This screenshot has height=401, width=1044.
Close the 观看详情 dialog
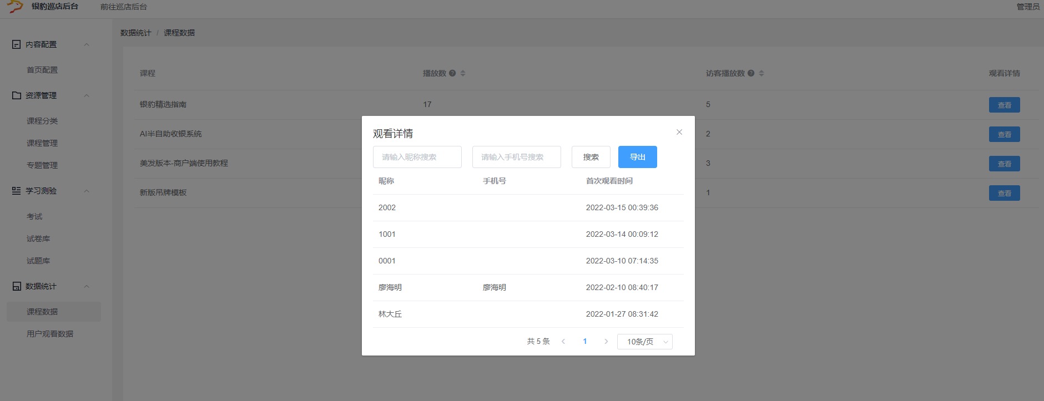pyautogui.click(x=679, y=132)
